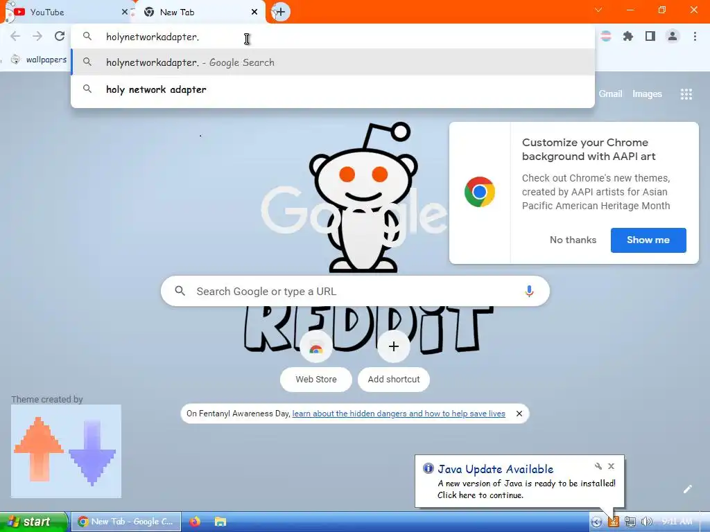Open the Extensions puzzle icon
This screenshot has height=532, width=710.
pos(627,36)
